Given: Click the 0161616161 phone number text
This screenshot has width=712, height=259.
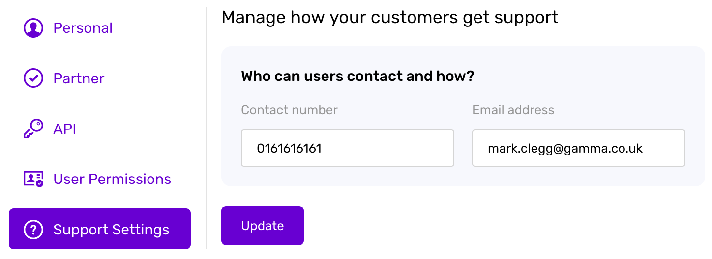Looking at the screenshot, I should click(289, 148).
